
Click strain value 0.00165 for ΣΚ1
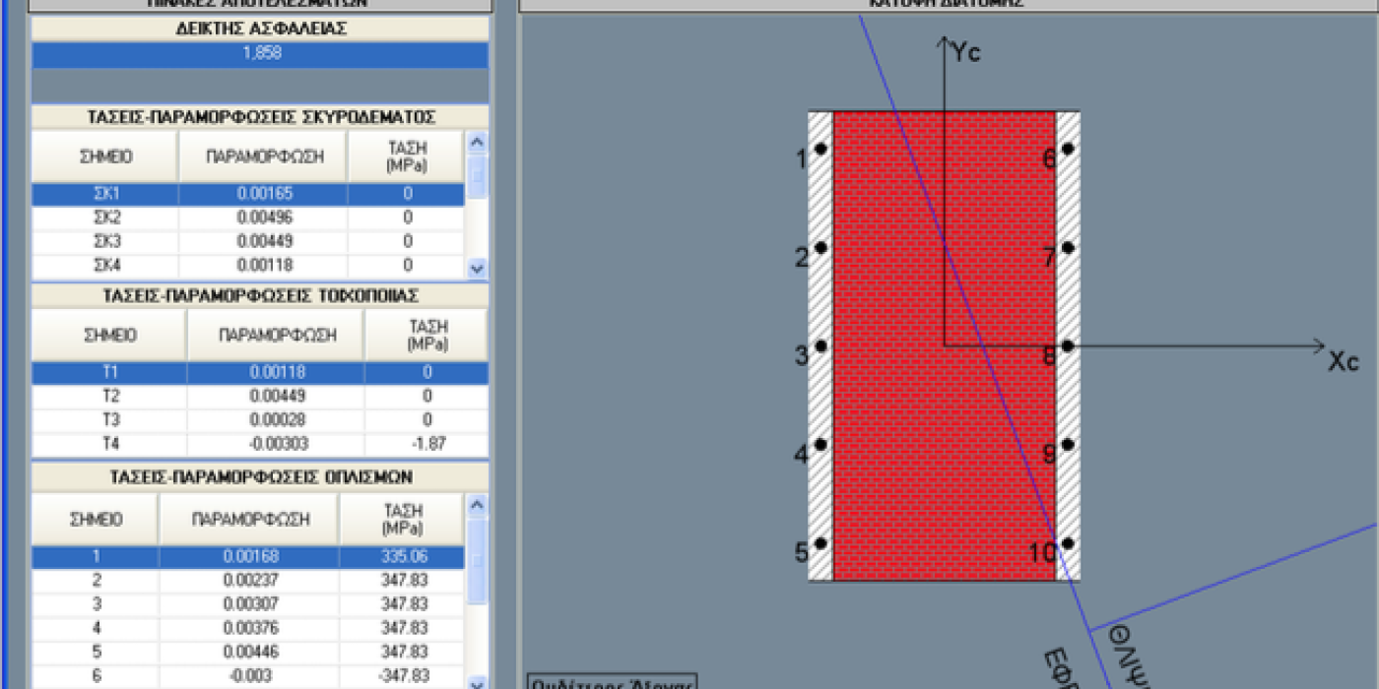(x=264, y=194)
